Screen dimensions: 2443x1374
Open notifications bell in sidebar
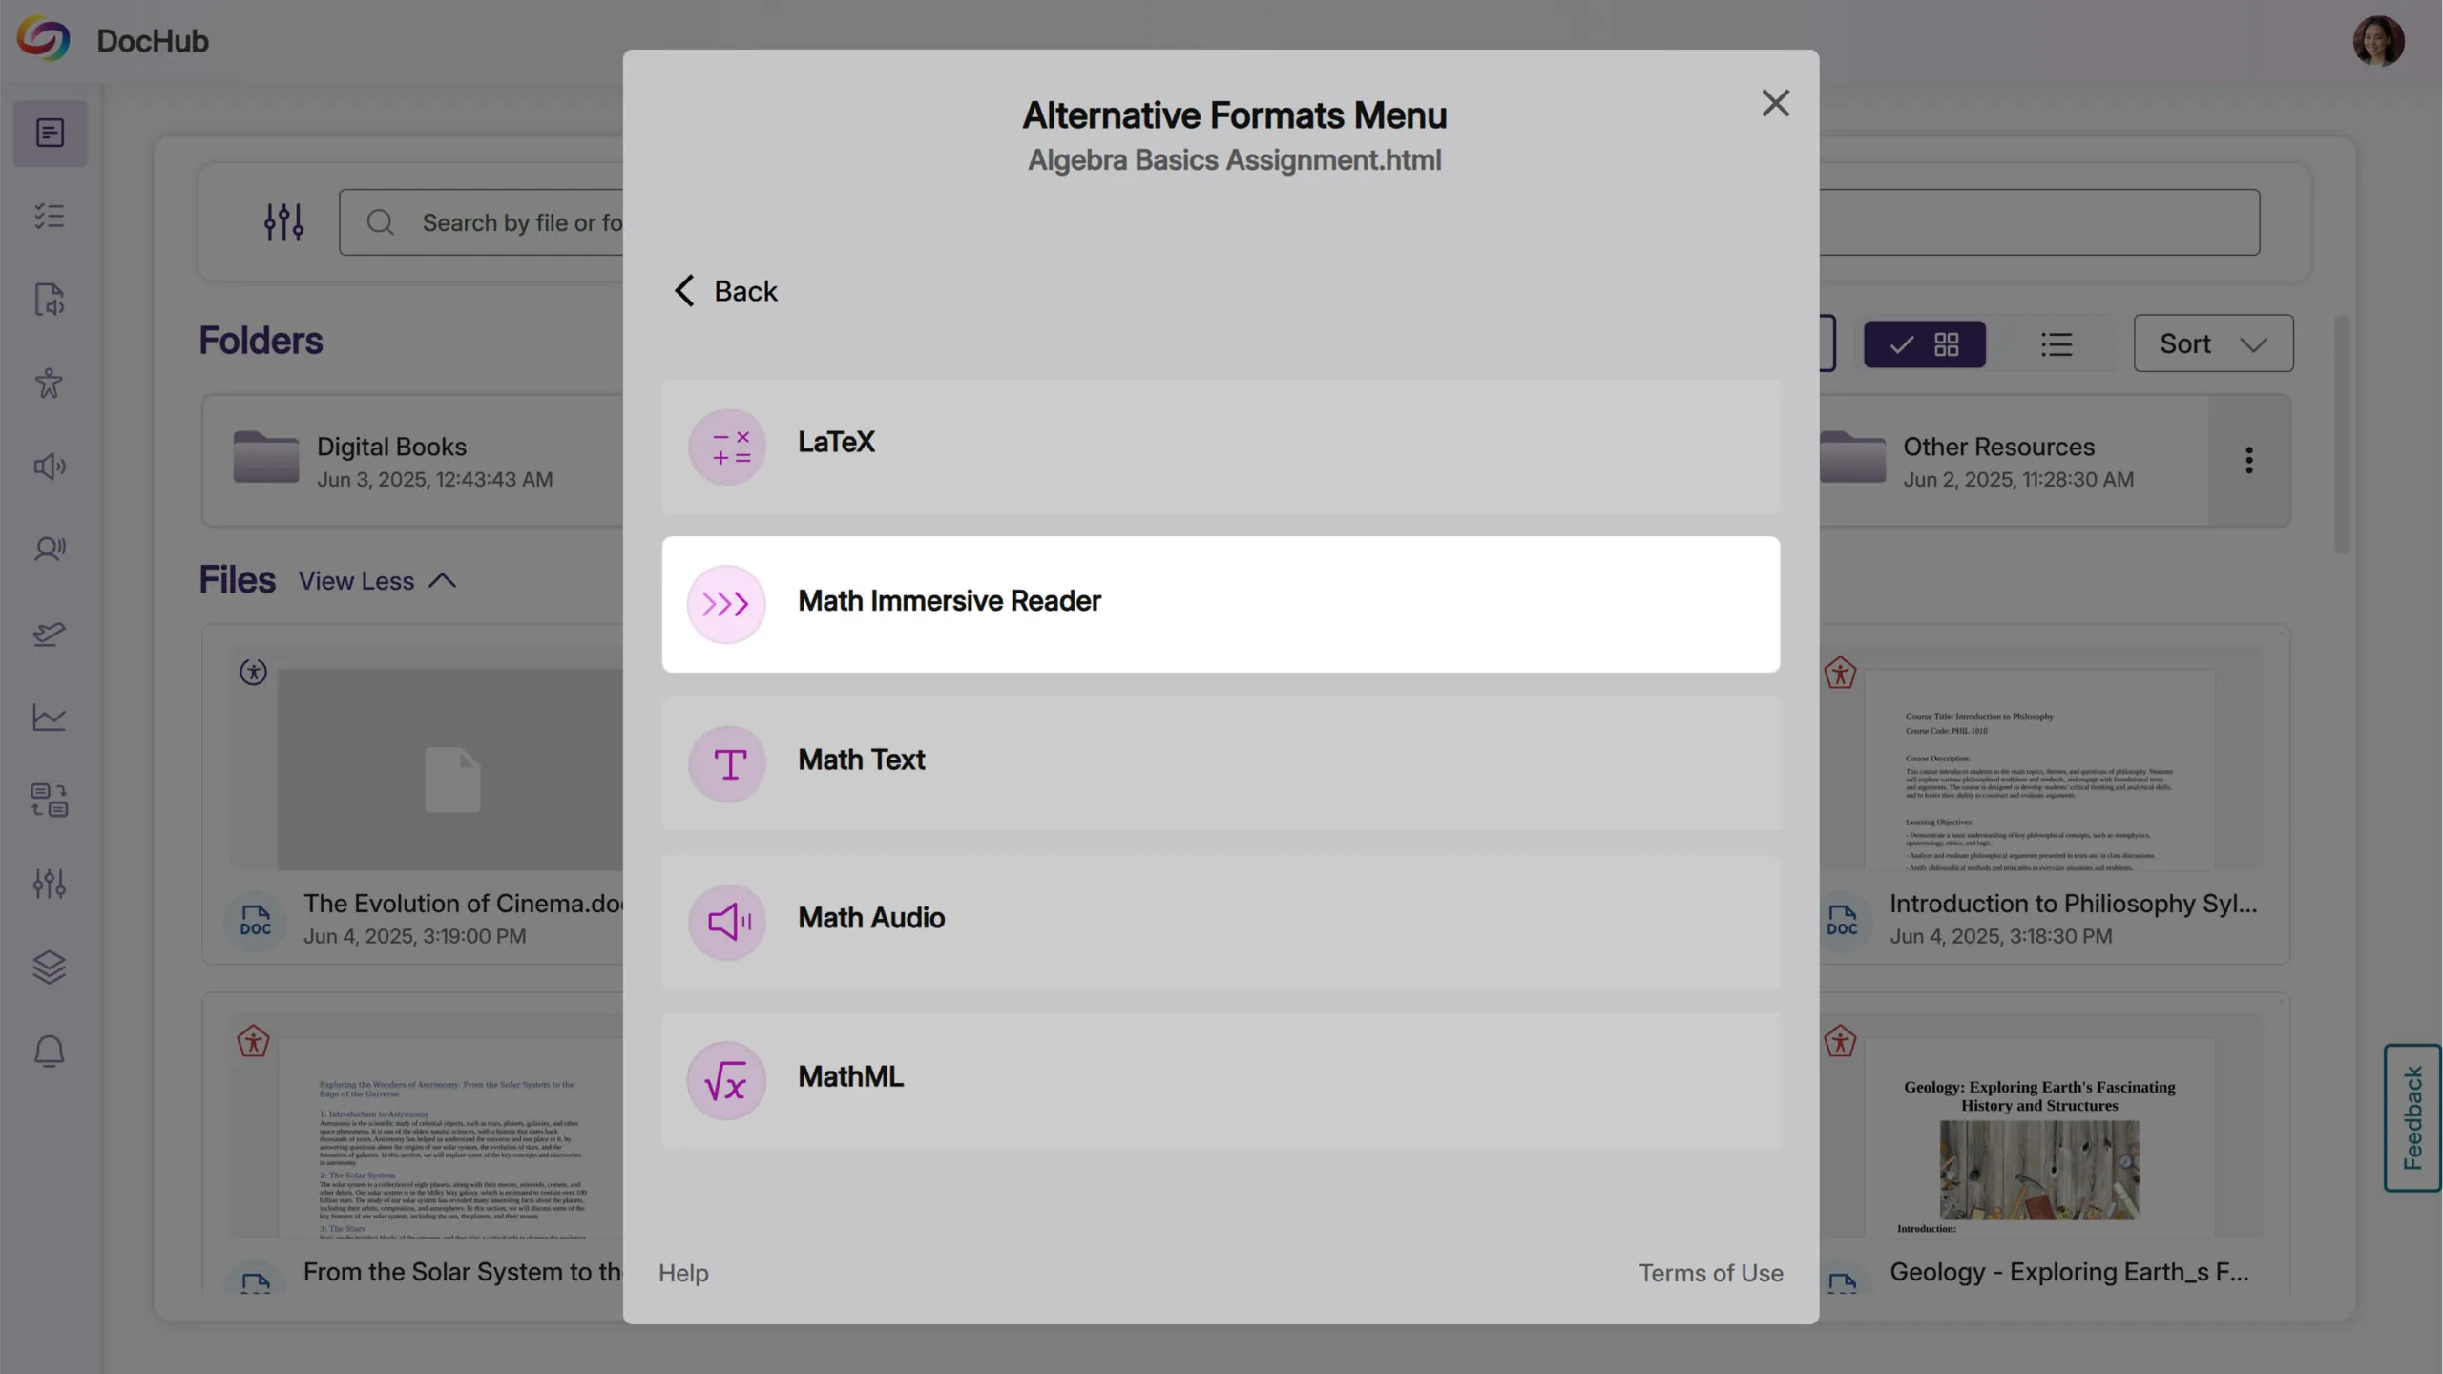[50, 1051]
